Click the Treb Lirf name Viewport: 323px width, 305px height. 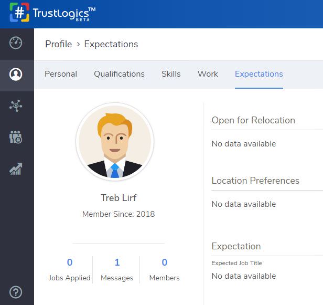119,198
